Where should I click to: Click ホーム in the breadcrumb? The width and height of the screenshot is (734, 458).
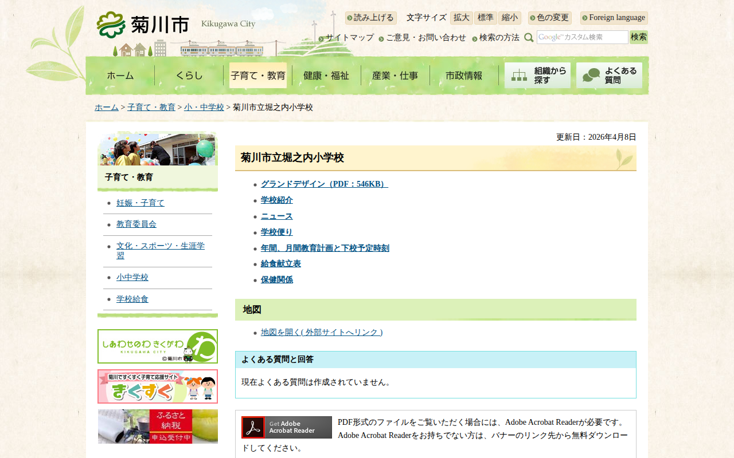click(107, 108)
